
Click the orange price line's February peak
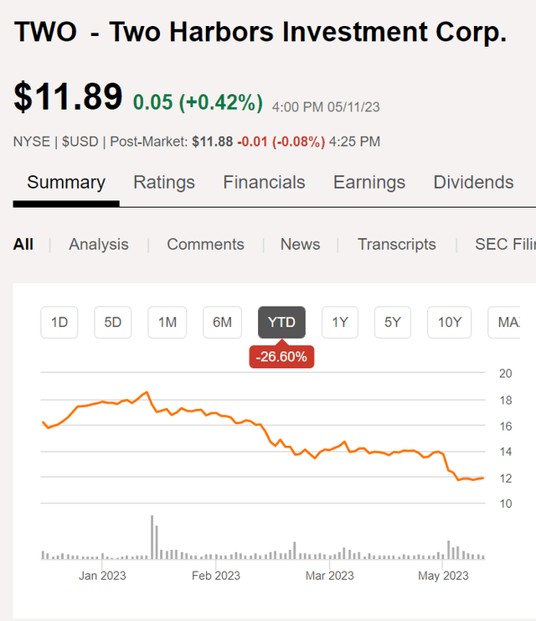(147, 392)
